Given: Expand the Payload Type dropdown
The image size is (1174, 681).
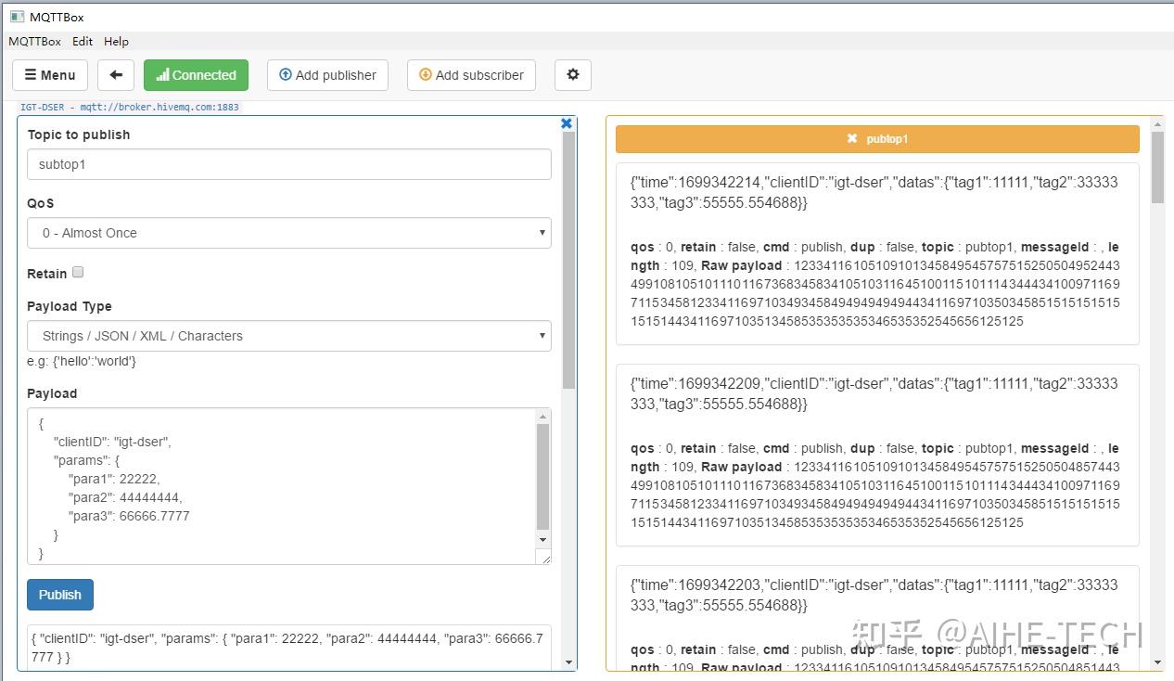Looking at the screenshot, I should click(289, 336).
